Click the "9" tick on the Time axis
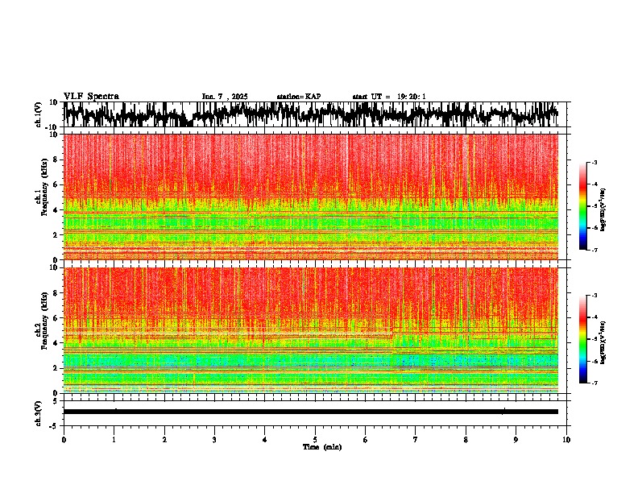This screenshot has height=493, width=638. coord(516,440)
